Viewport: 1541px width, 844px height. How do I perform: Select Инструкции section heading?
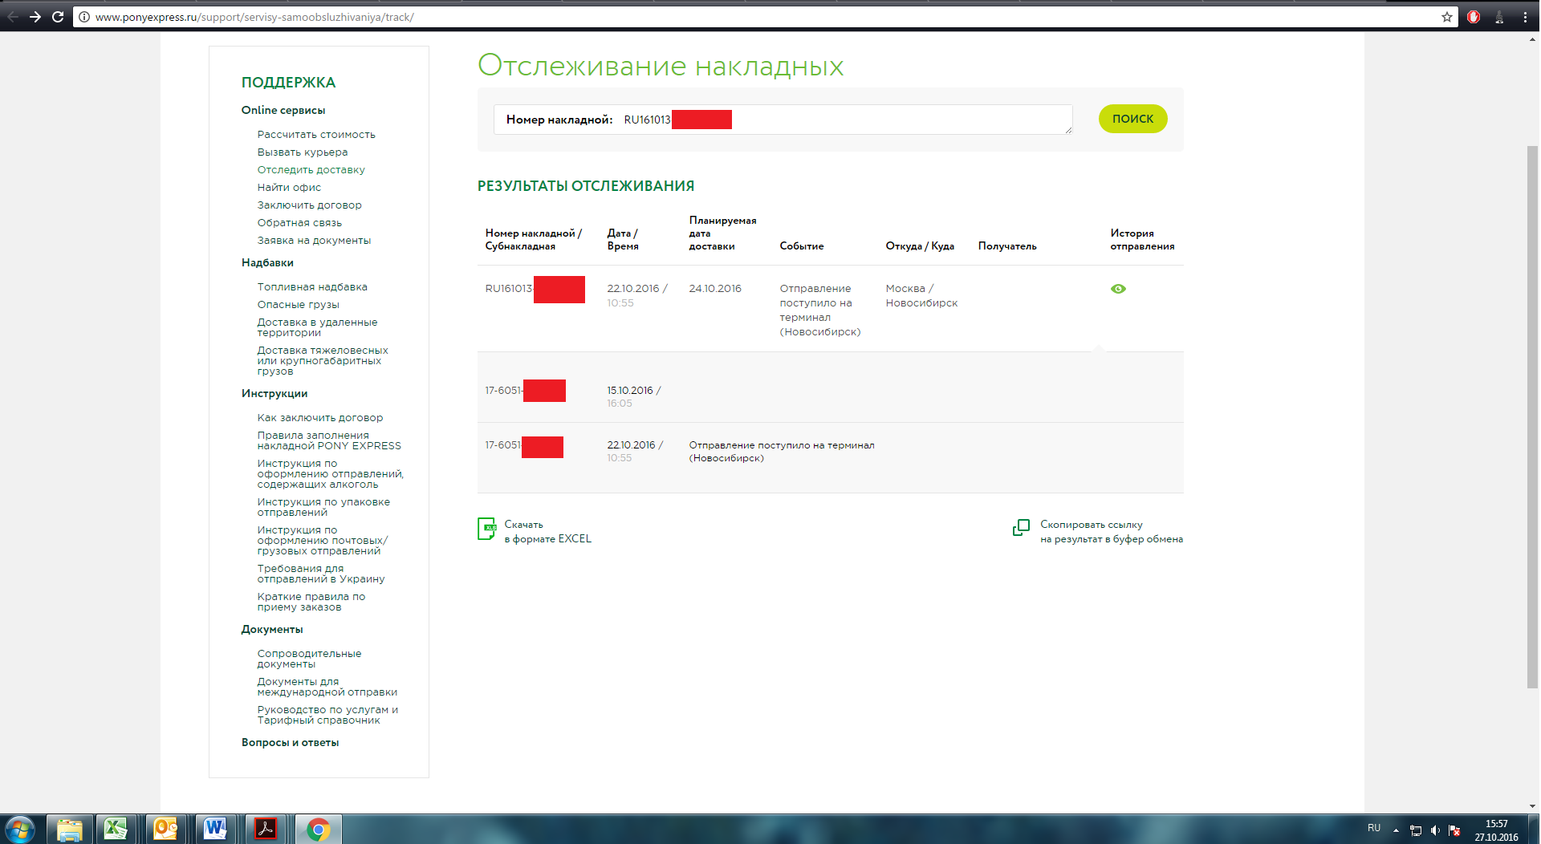tap(274, 394)
